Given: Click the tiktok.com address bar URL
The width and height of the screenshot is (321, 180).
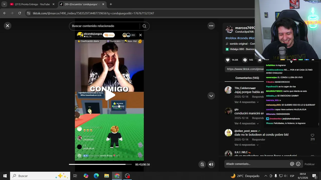Looking at the screenshot, I should point(93,13).
